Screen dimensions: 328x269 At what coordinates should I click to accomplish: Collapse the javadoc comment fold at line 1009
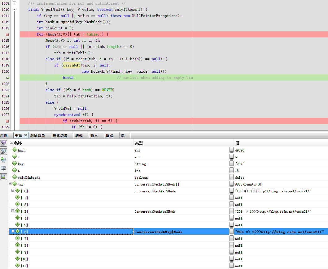[x=15, y=3]
